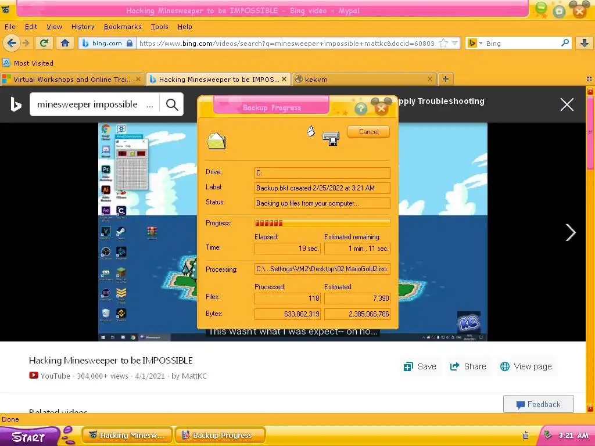Close the Hacking Minesweeper tab

284,79
